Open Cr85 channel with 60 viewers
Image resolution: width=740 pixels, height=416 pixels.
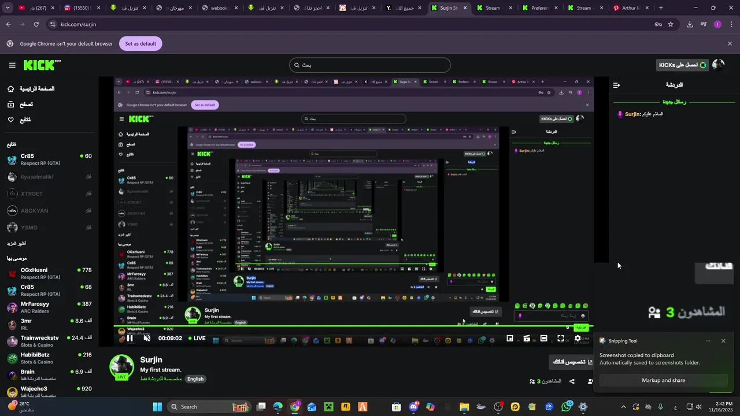click(49, 159)
